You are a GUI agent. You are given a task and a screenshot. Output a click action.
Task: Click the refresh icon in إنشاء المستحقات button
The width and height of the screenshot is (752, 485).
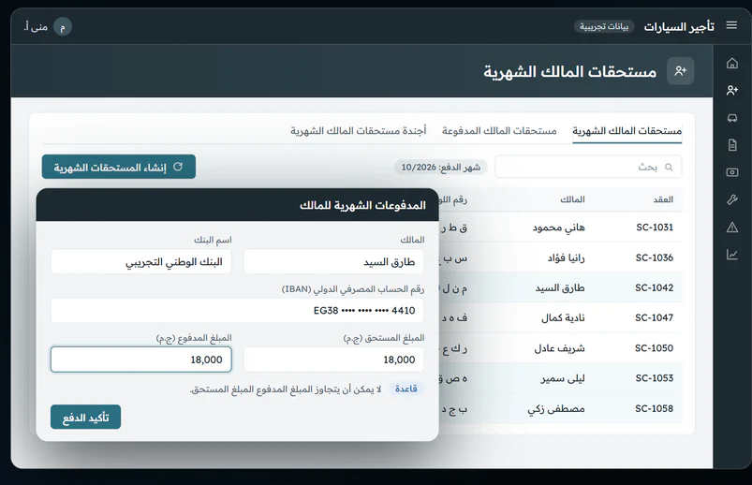(x=178, y=167)
